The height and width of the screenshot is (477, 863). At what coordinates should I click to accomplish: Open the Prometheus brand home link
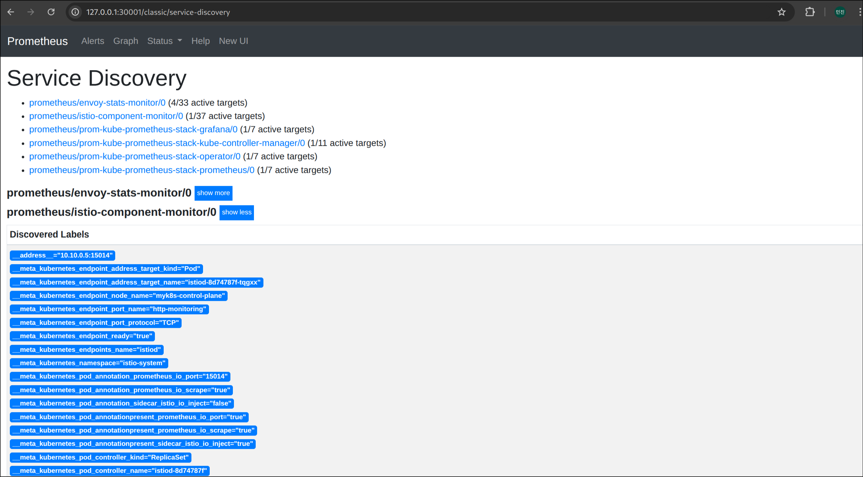pyautogui.click(x=38, y=41)
